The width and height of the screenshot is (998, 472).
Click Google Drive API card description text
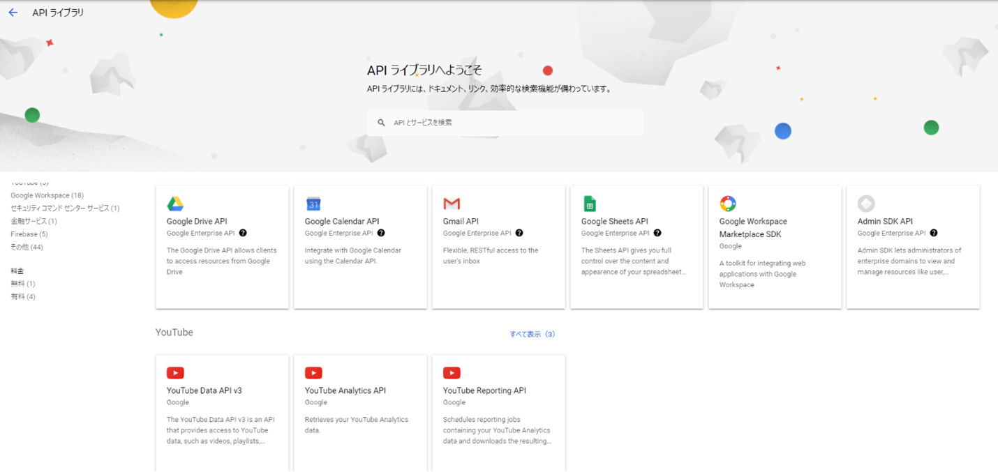[x=222, y=261]
